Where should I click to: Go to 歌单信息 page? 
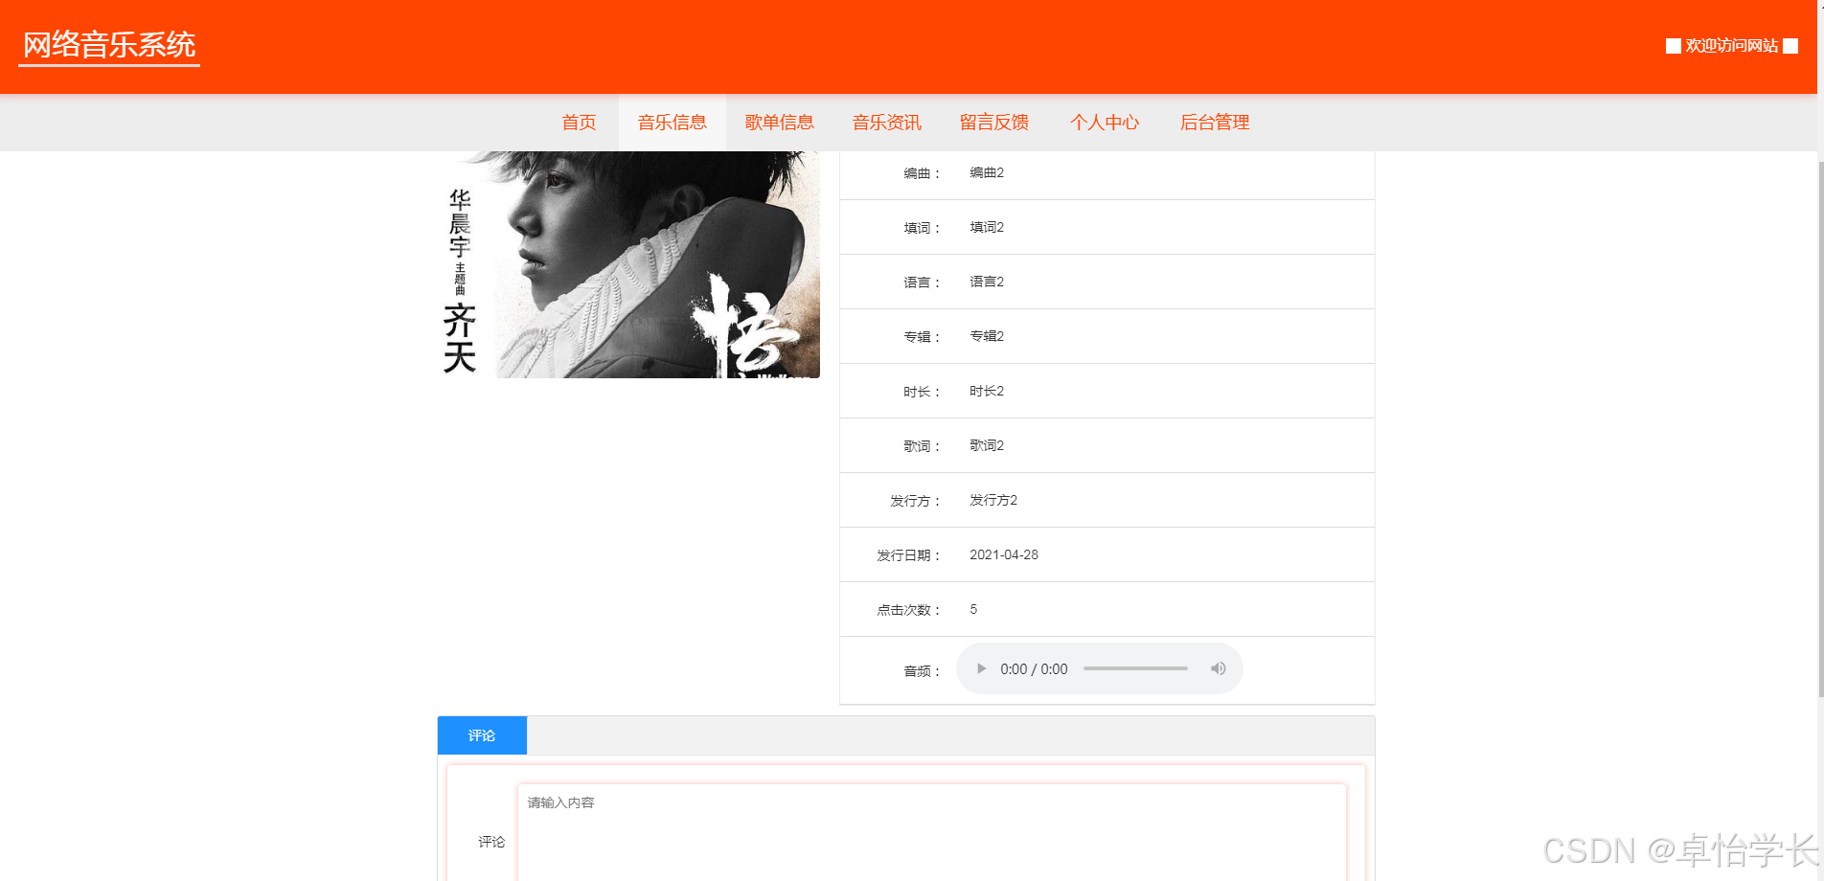780,123
